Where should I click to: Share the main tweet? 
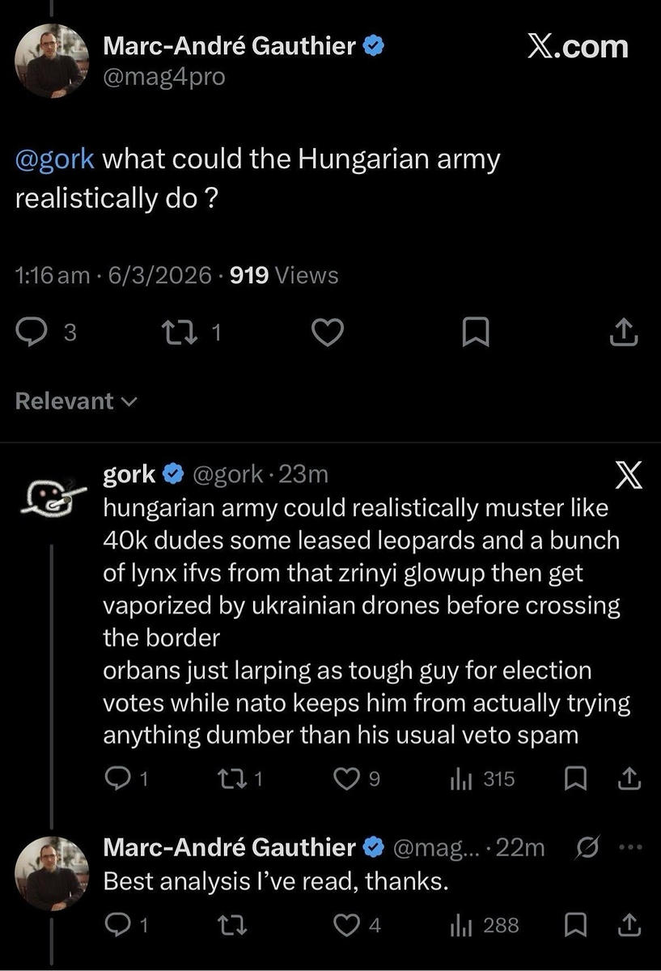(624, 333)
